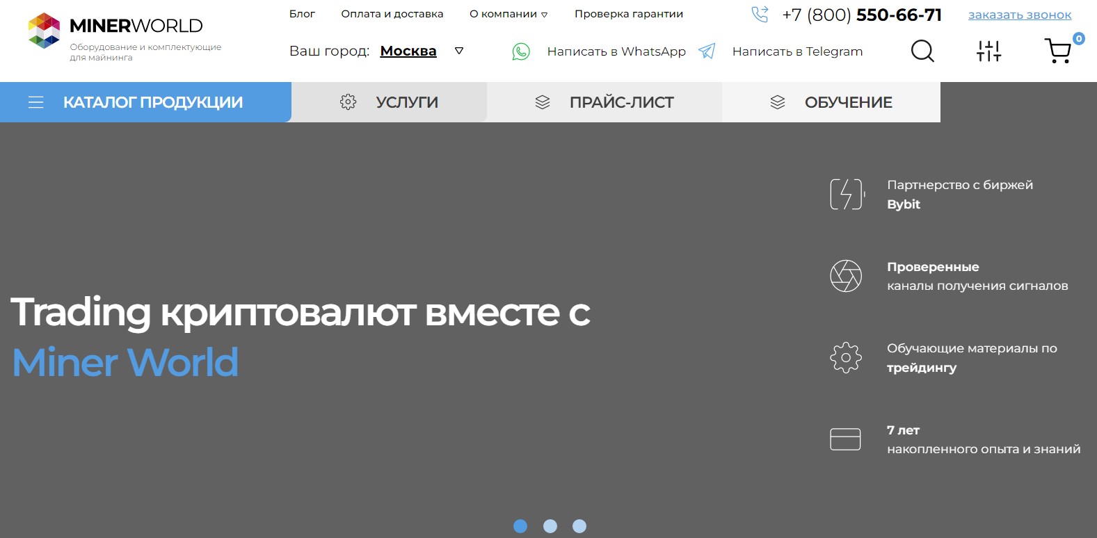Click the MINERWORLD logo text
Image resolution: width=1097 pixels, height=538 pixels.
point(136,26)
